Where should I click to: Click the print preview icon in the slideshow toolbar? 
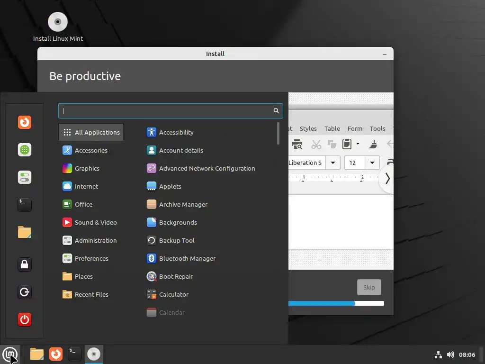pyautogui.click(x=297, y=144)
